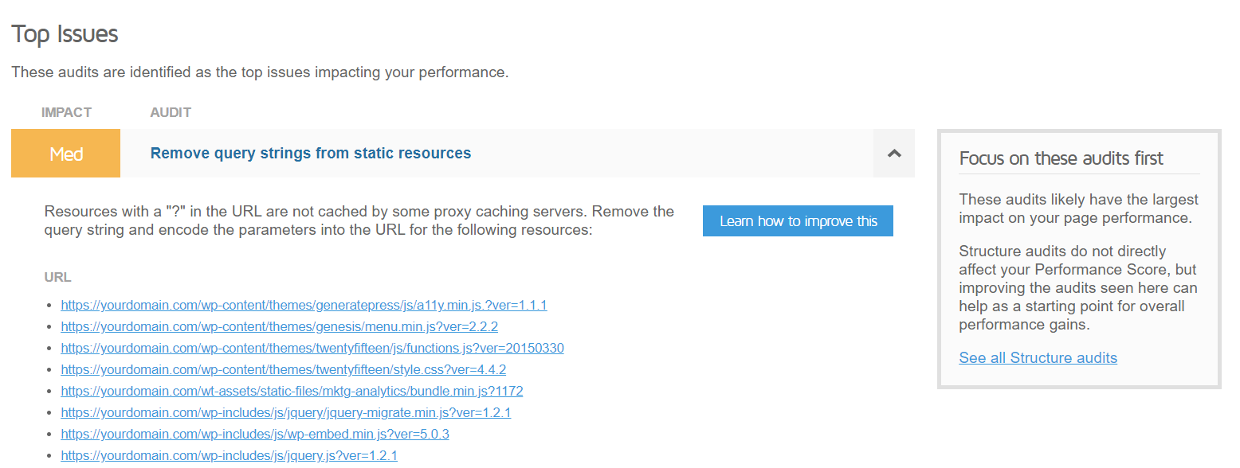Open the jquery-migrate.min.js resource link
1240x468 pixels.
[285, 412]
